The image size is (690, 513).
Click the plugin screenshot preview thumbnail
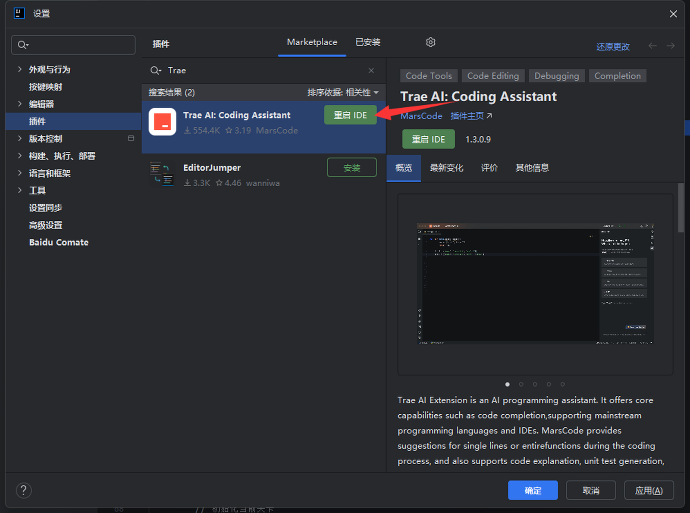pos(535,284)
